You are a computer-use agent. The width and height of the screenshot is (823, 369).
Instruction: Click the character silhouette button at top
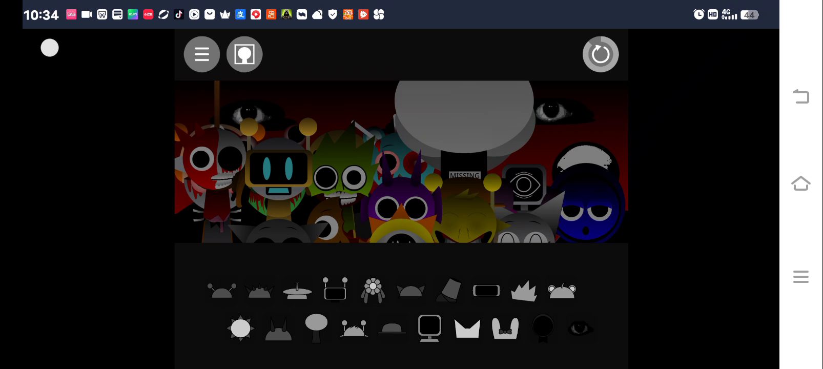244,54
